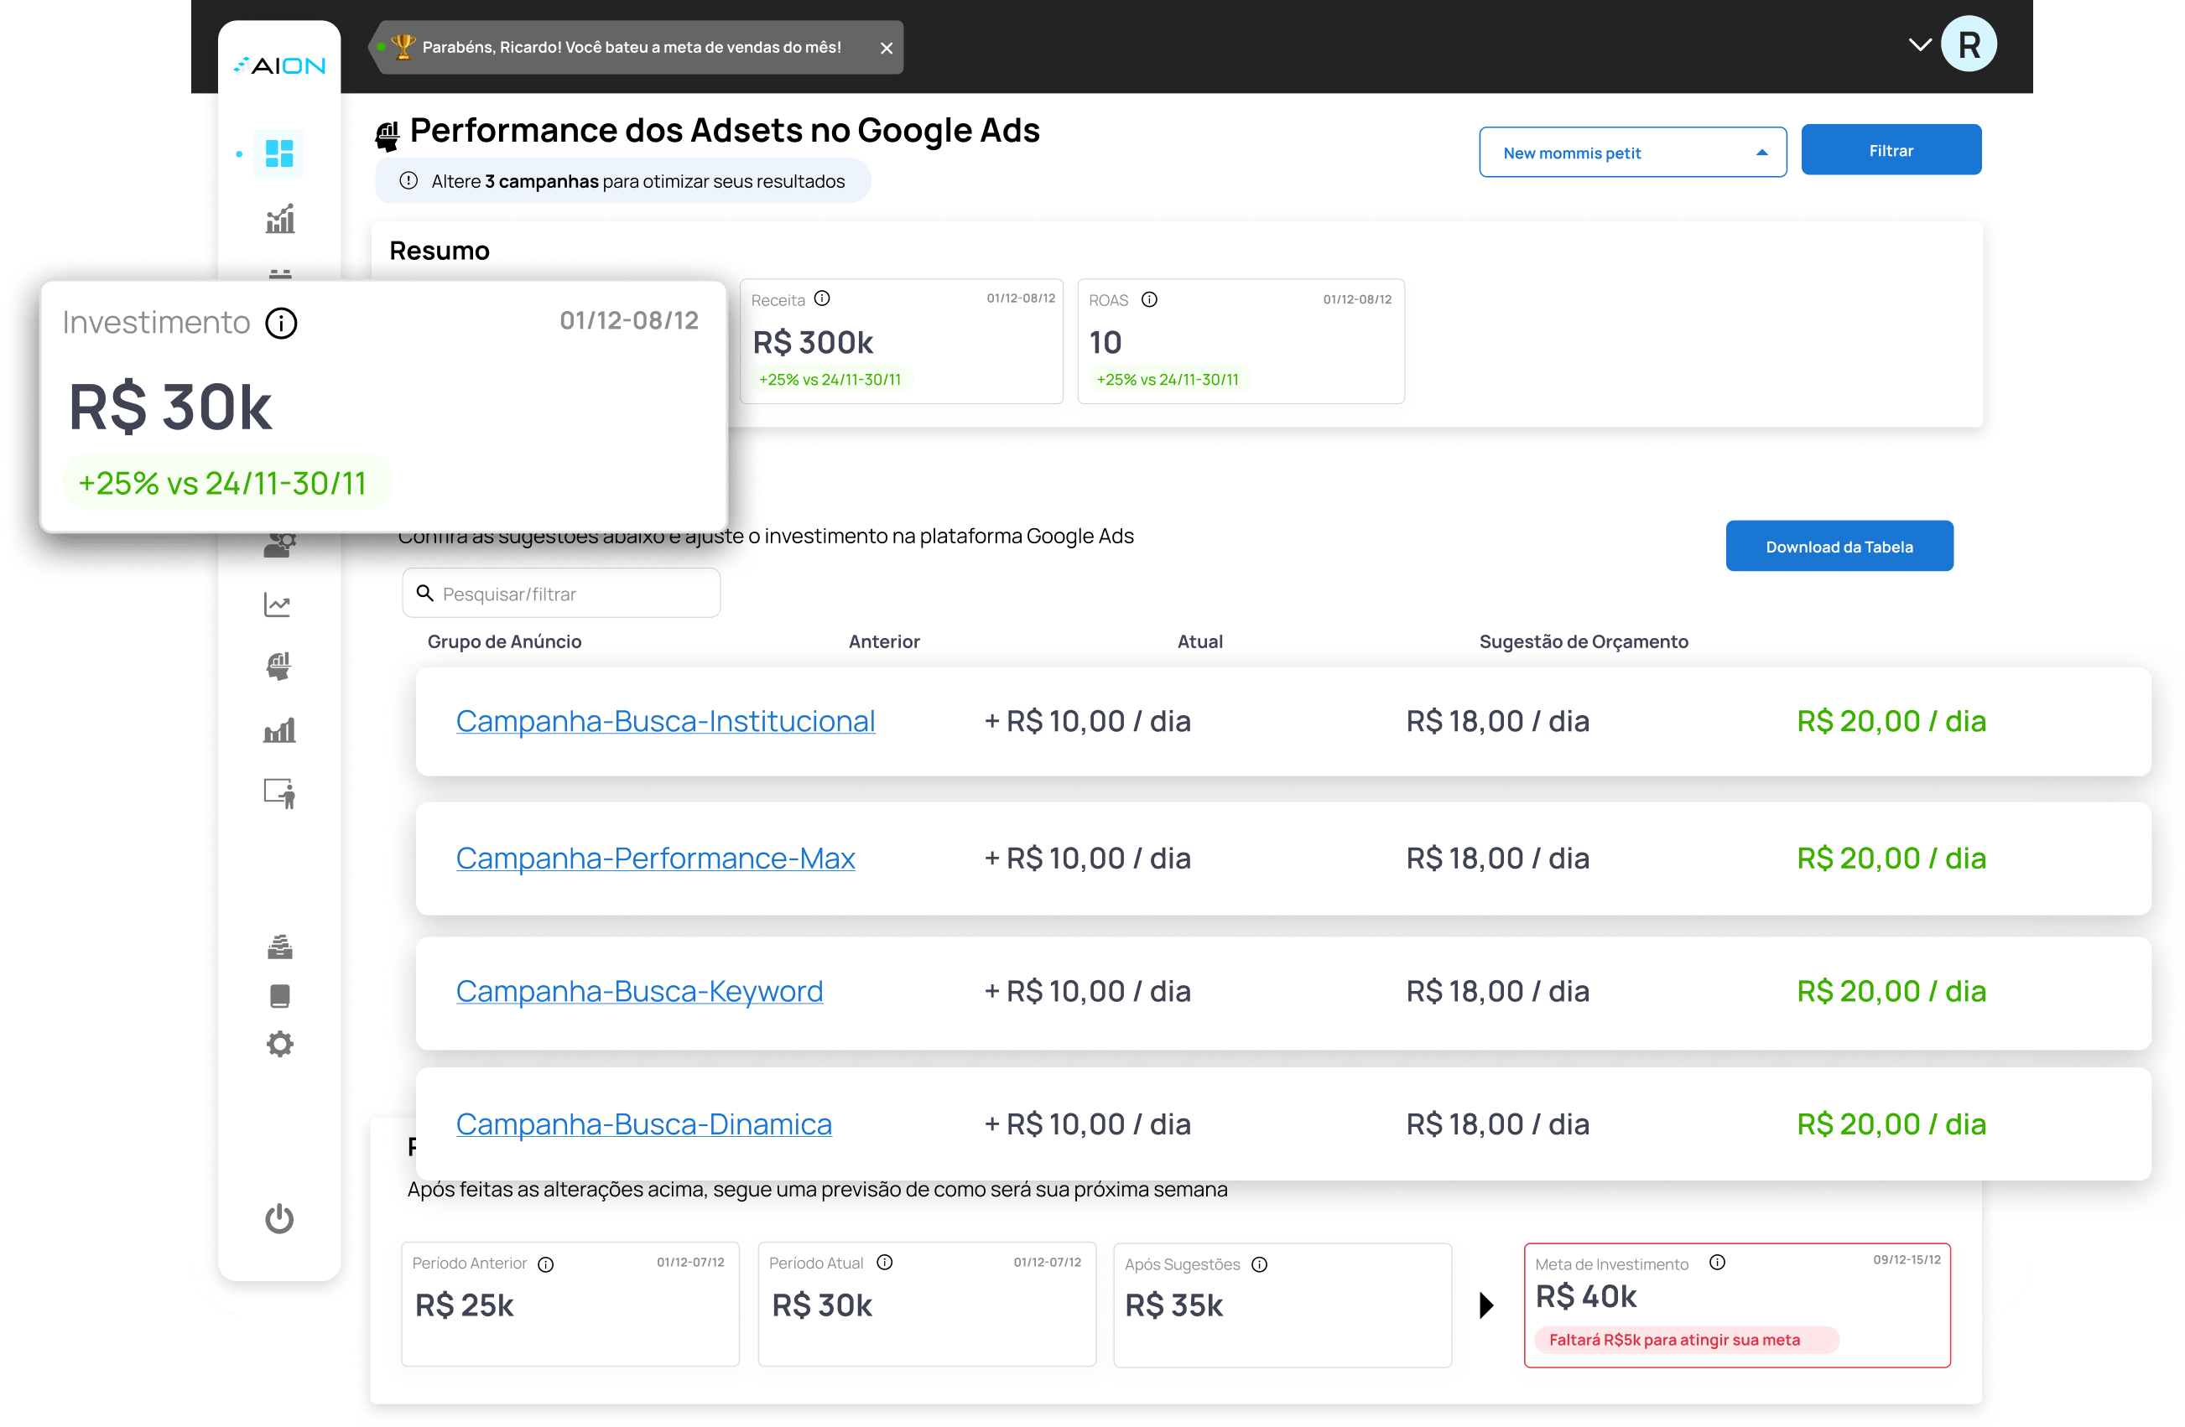Open the audience management icon in the sidebar
Image resolution: width=2185 pixels, height=1427 pixels.
(279, 544)
